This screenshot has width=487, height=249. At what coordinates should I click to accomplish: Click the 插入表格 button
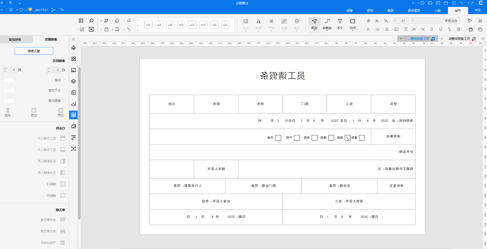tap(34, 51)
